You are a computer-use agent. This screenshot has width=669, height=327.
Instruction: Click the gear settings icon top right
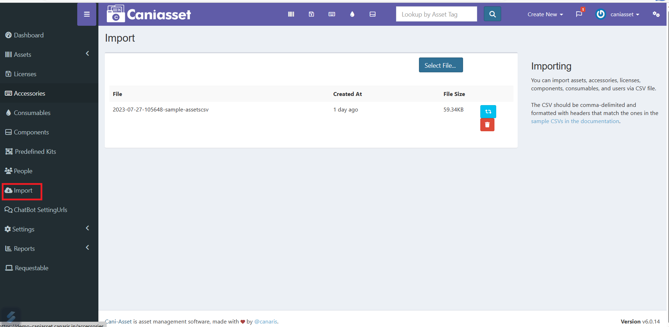coord(656,14)
